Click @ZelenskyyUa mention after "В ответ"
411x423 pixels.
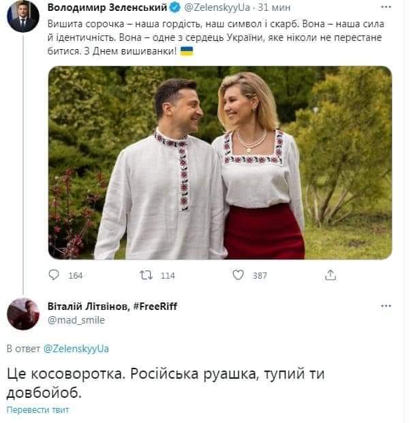click(x=76, y=349)
